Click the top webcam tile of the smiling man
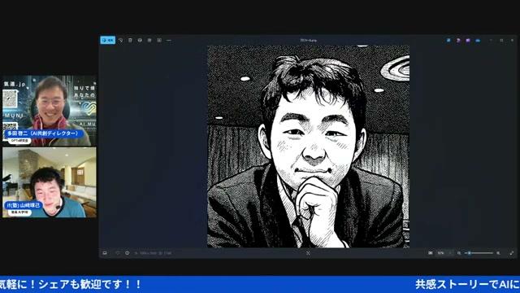This screenshot has height=293, width=520. 50,111
